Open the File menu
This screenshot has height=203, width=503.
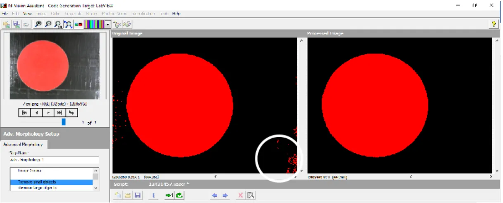[x=5, y=13]
